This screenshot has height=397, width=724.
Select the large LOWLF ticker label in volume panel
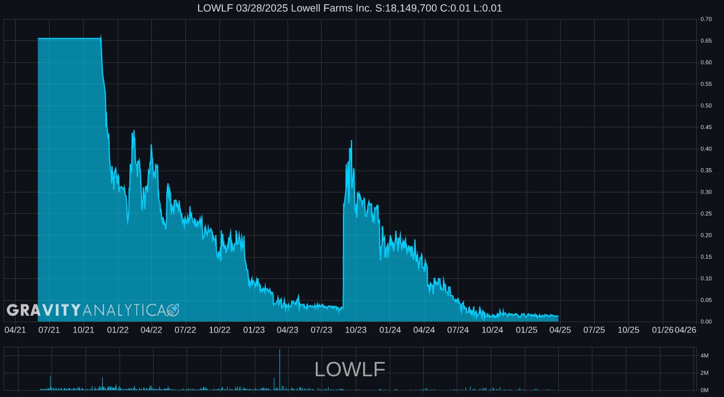click(350, 369)
